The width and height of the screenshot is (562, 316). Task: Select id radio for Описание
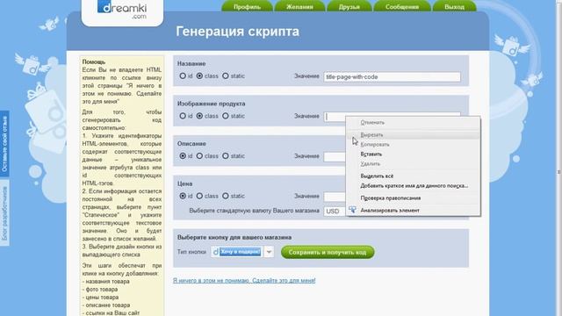pyautogui.click(x=183, y=156)
